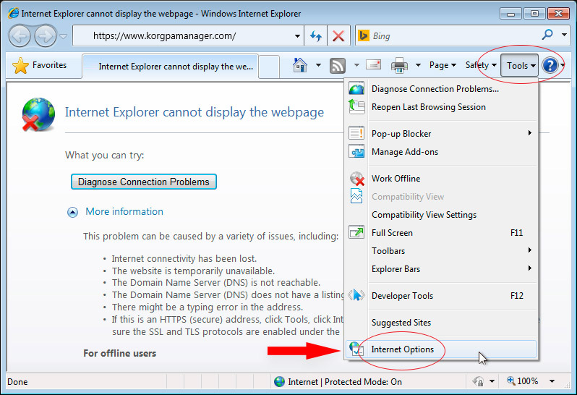The width and height of the screenshot is (577, 395).
Task: Click the Developer Tools cursor icon
Action: point(356,295)
